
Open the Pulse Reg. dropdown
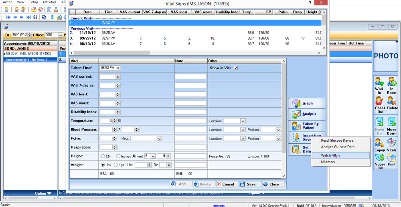pos(159,139)
